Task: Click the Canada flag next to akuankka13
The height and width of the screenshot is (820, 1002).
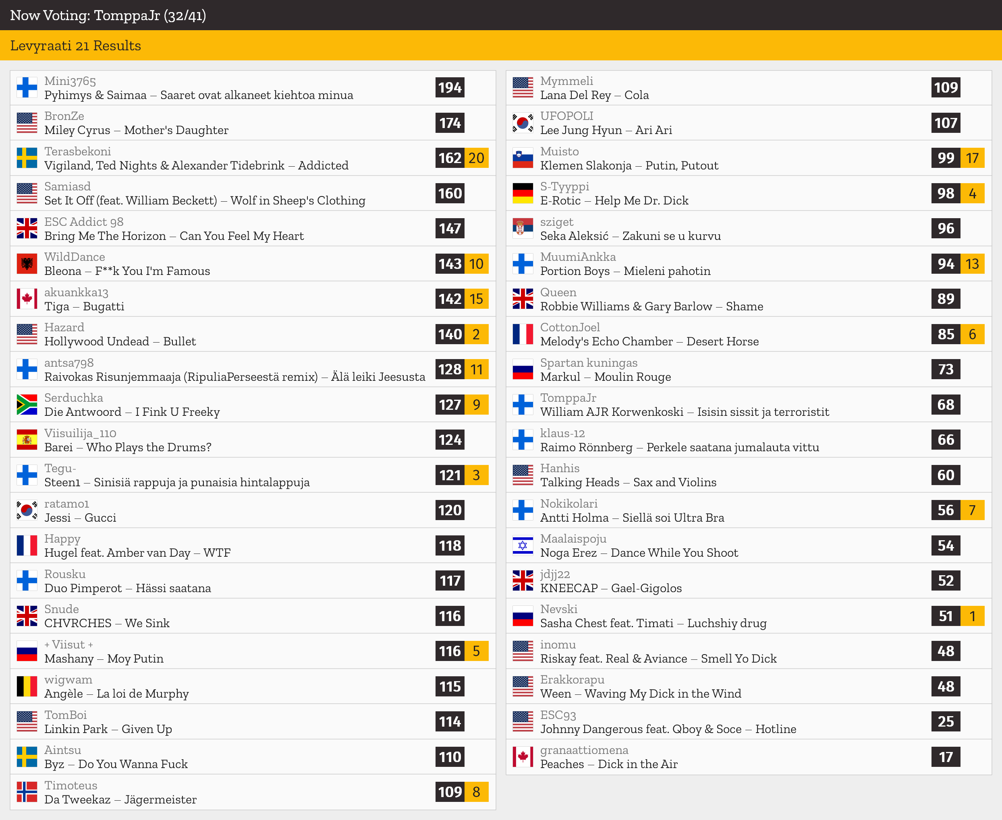Action: (27, 299)
